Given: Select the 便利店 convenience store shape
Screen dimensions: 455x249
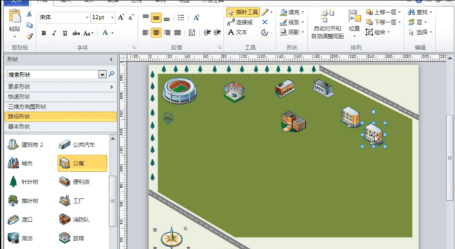Looking at the screenshot, I should coord(74,182).
